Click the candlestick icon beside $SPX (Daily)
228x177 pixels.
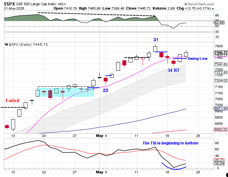pyautogui.click(x=7, y=44)
